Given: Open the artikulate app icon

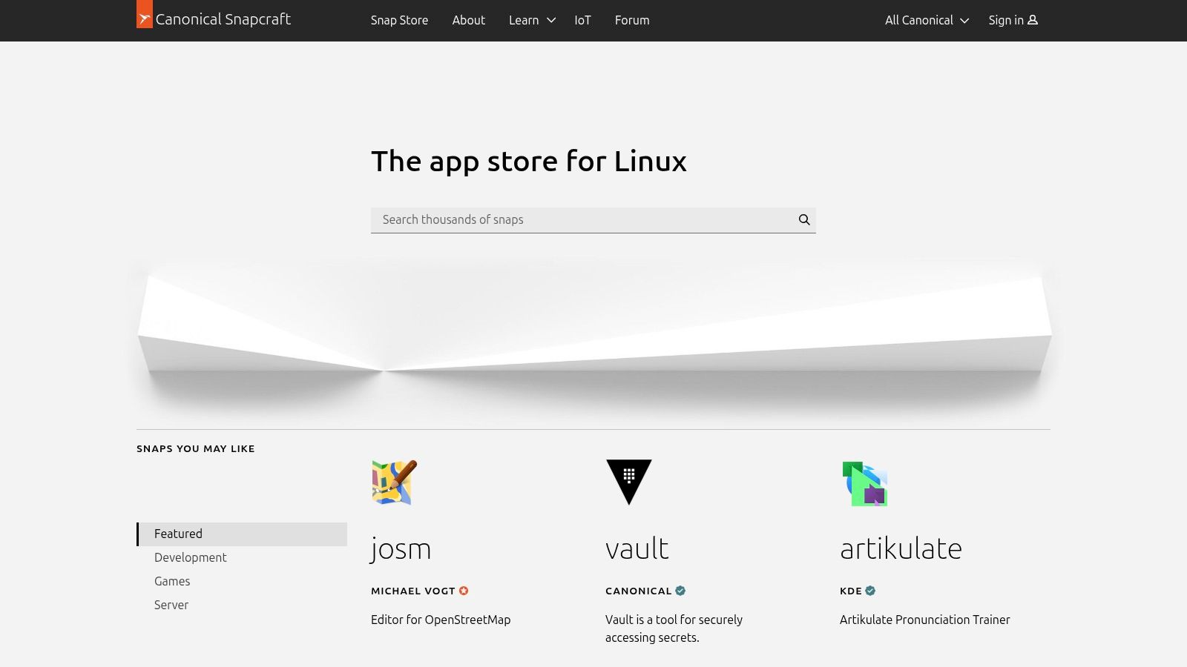Looking at the screenshot, I should [864, 483].
